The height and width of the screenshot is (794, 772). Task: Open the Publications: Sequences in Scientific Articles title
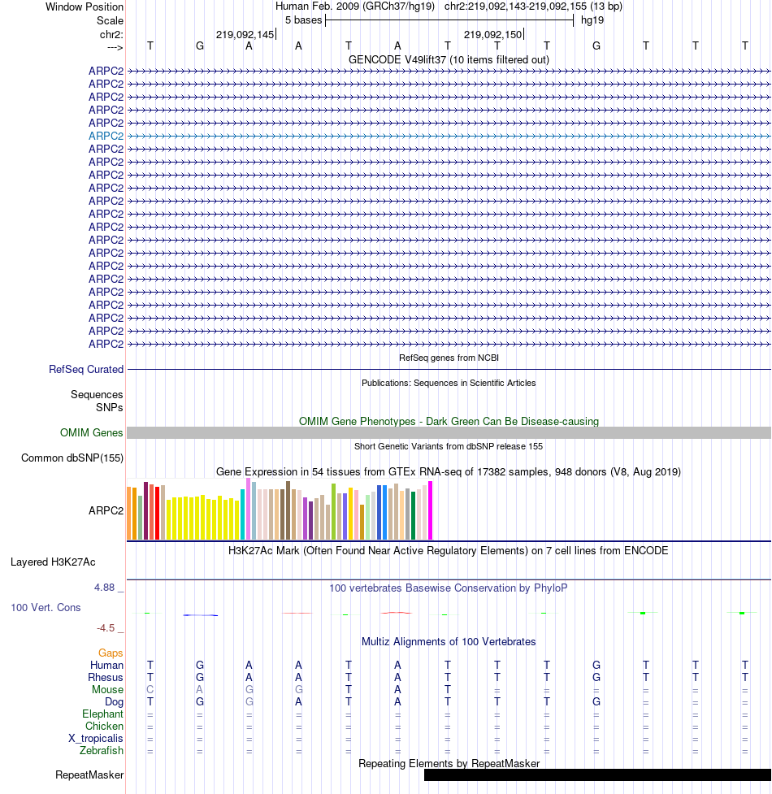pyautogui.click(x=449, y=384)
